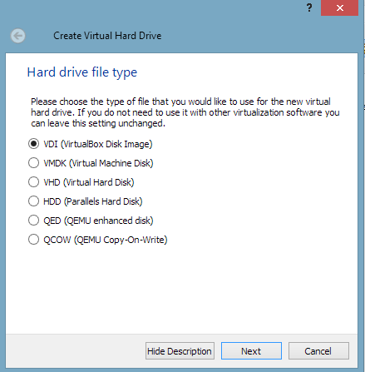The image size is (365, 372).
Task: Pick the HDD radio button circle
Action: [x=33, y=201]
